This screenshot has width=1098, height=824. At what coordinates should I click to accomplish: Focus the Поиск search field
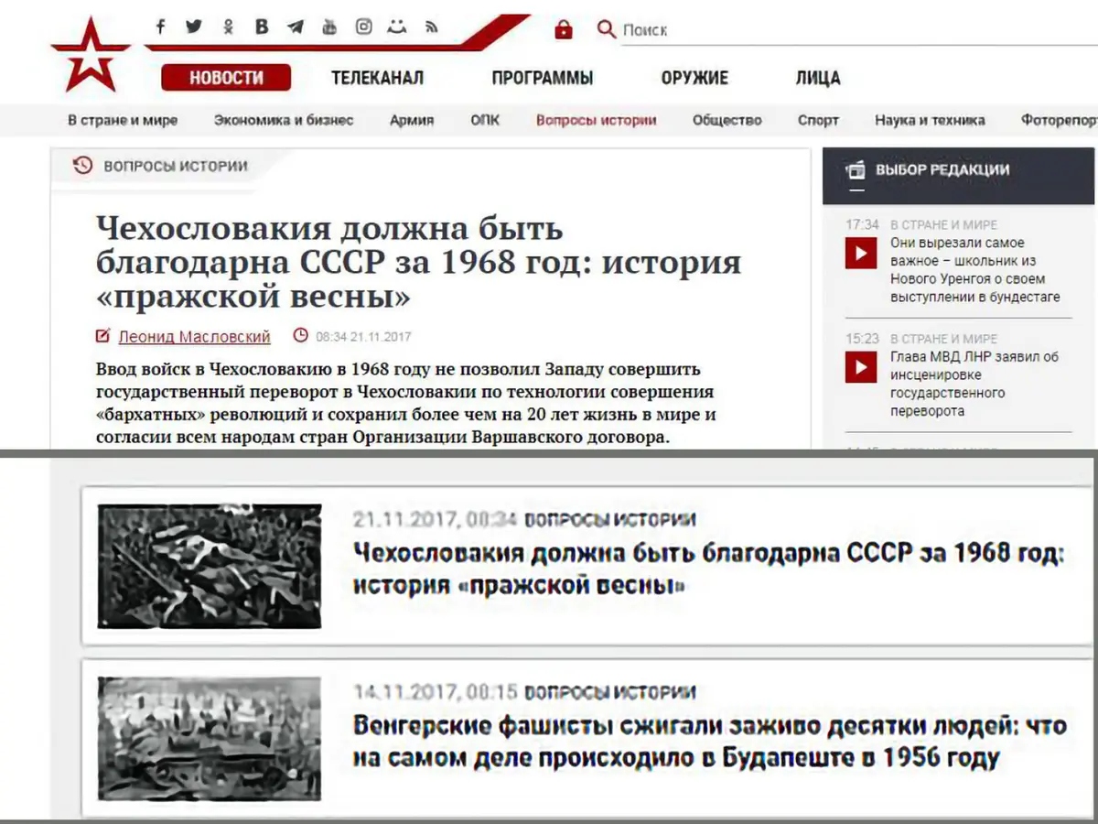[x=856, y=30]
